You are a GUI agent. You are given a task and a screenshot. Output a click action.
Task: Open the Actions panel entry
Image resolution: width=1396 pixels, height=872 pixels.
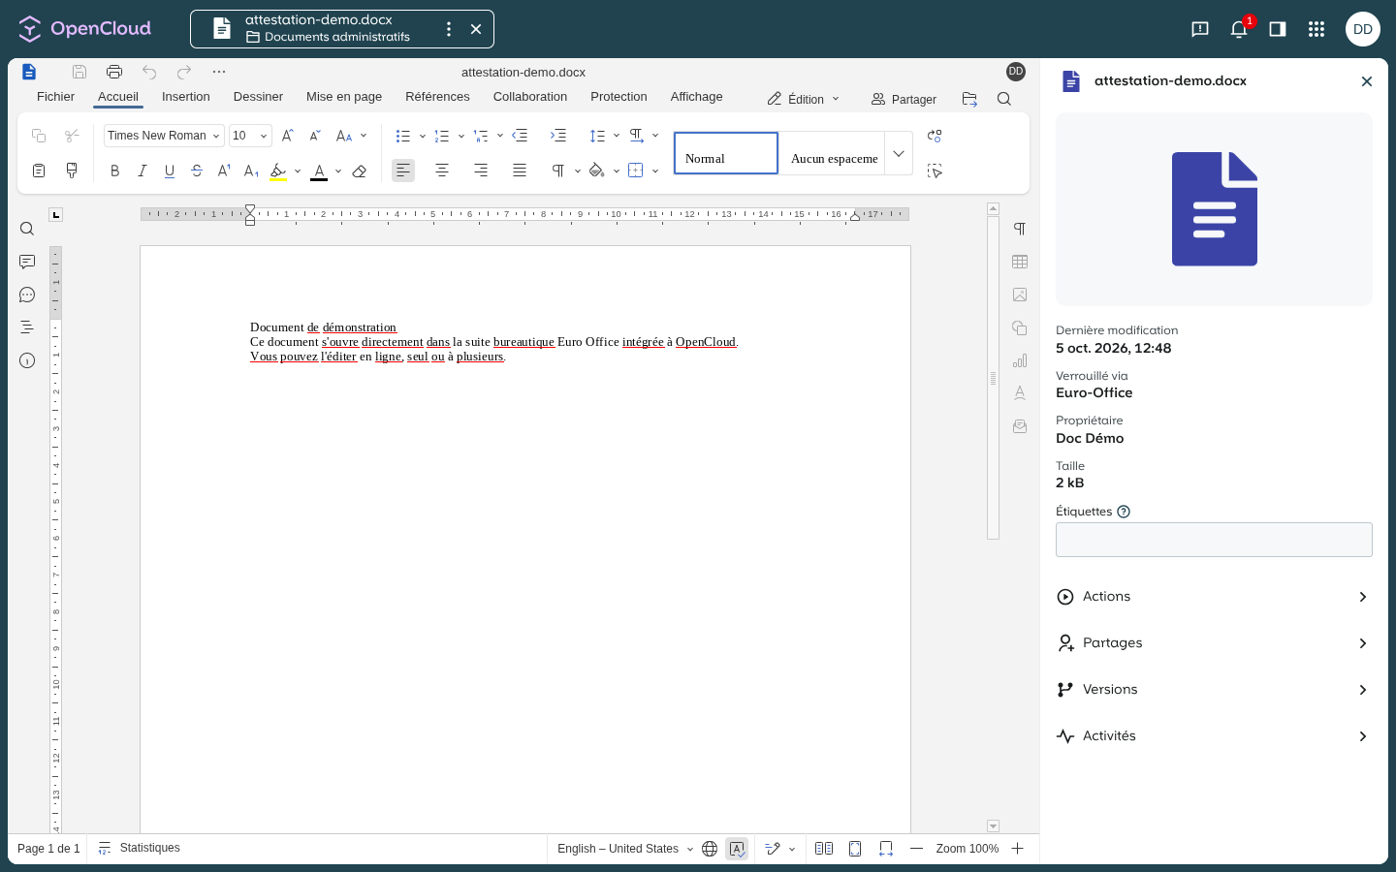tap(1214, 597)
